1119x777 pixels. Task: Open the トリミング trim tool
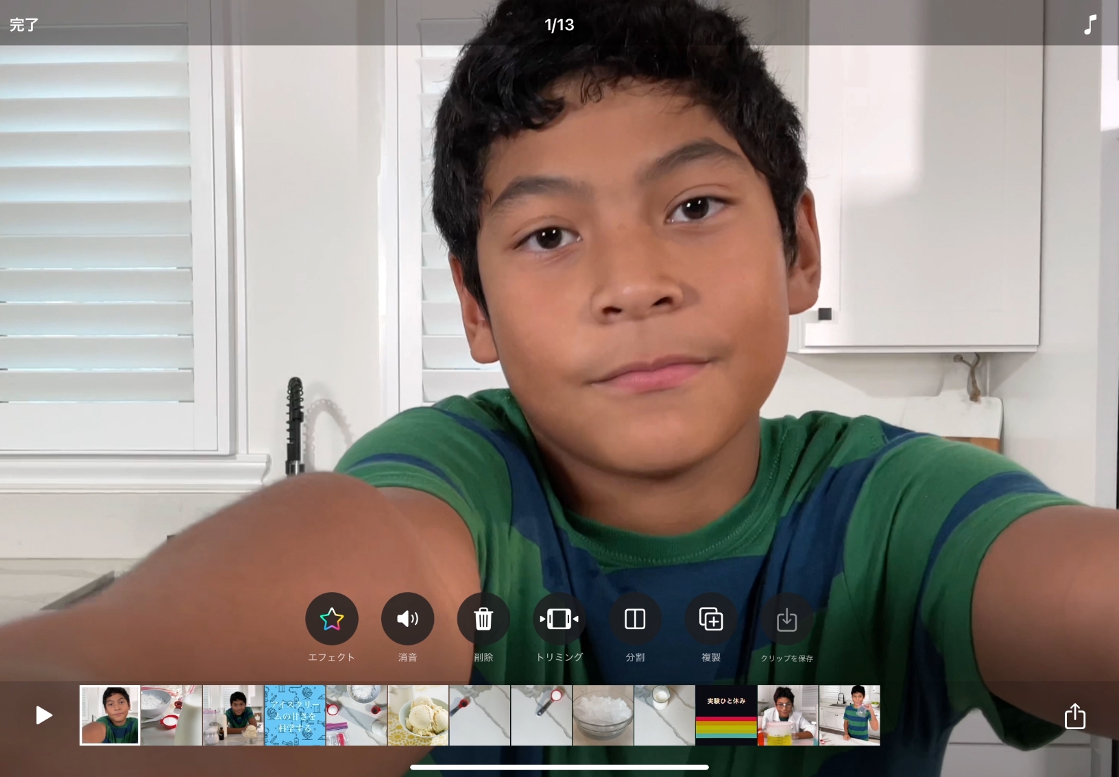(559, 619)
